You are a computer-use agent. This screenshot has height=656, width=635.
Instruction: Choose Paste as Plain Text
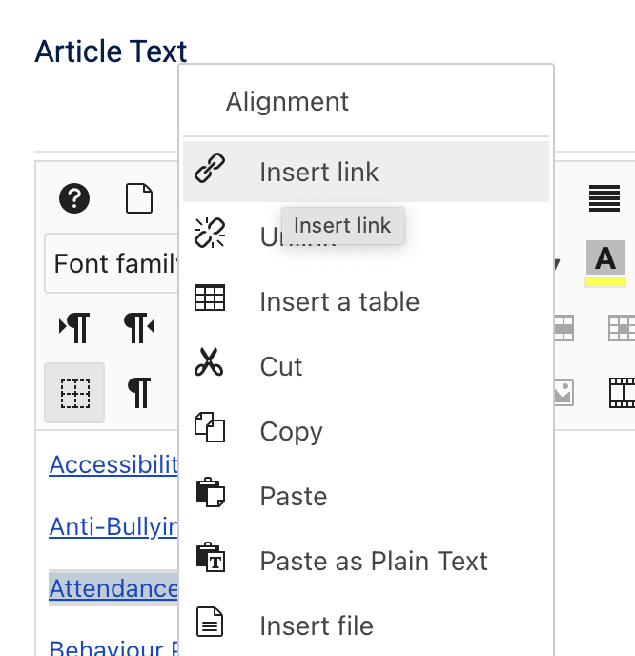[373, 562]
